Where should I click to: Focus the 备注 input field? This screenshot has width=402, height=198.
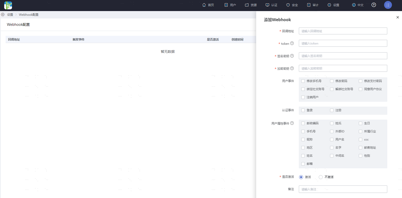coord(343,189)
